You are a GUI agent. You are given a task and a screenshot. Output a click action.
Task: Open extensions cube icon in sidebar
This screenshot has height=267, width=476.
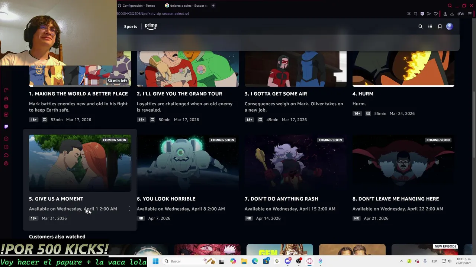[6, 155]
